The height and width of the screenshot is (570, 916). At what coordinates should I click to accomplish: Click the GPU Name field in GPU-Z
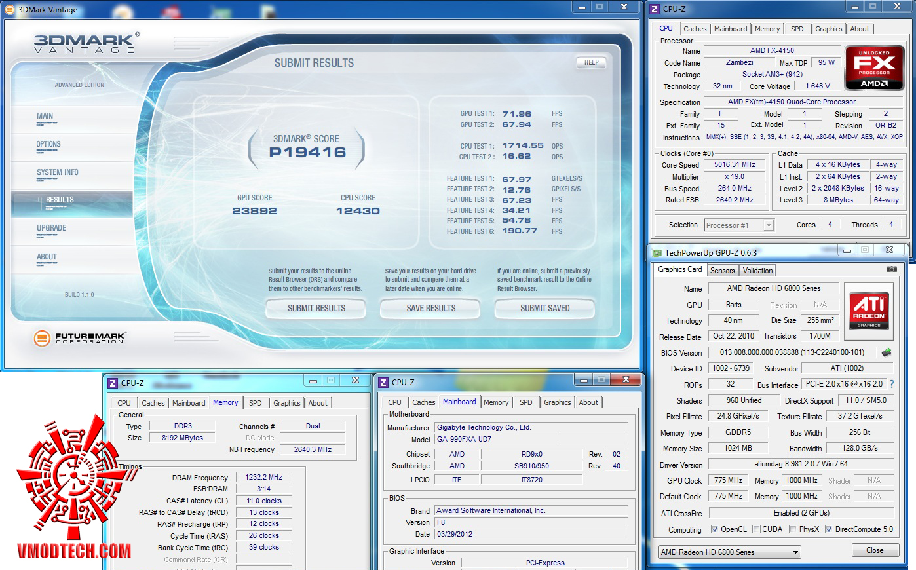coord(773,288)
